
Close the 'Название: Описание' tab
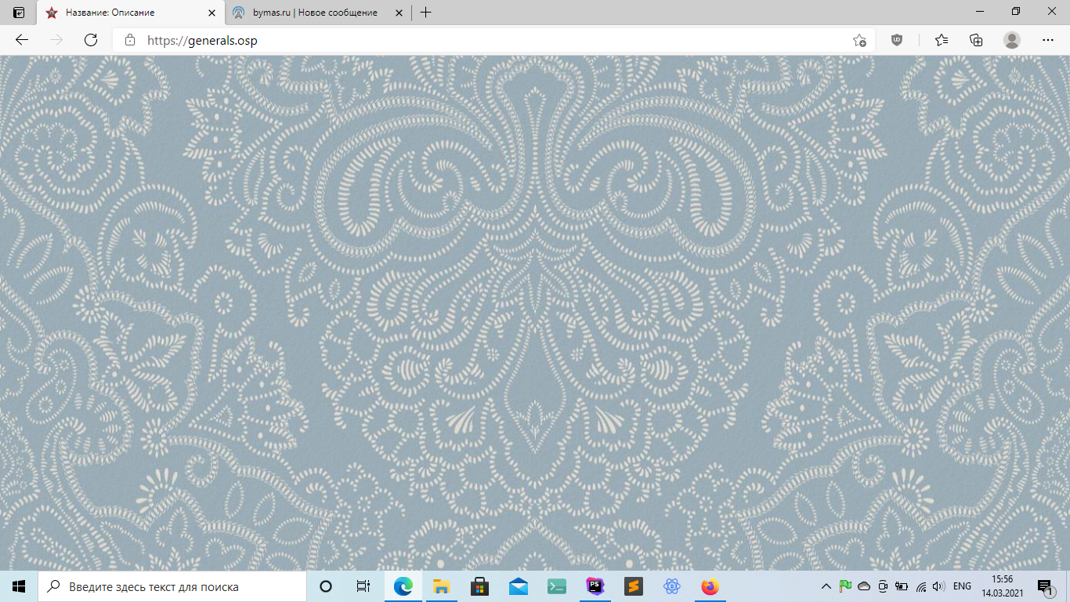tap(211, 13)
